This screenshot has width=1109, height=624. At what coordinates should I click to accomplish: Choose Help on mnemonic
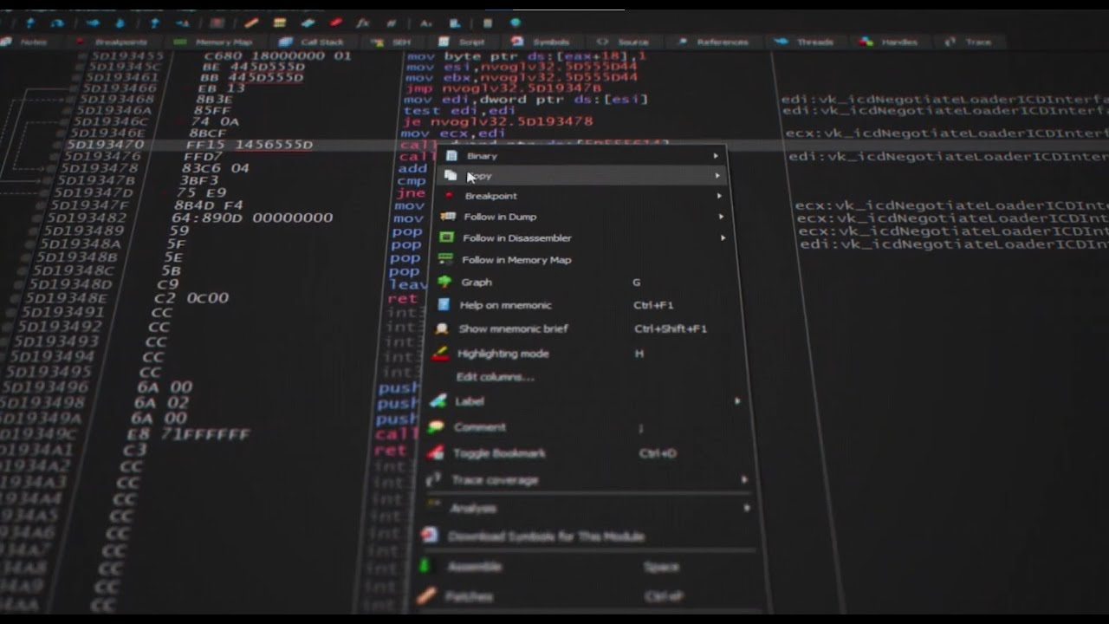tap(505, 305)
